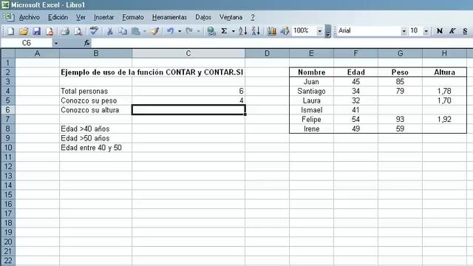The height and width of the screenshot is (266, 473).
Task: Toggle Bold (N) formatting
Action: pyautogui.click(x=440, y=31)
